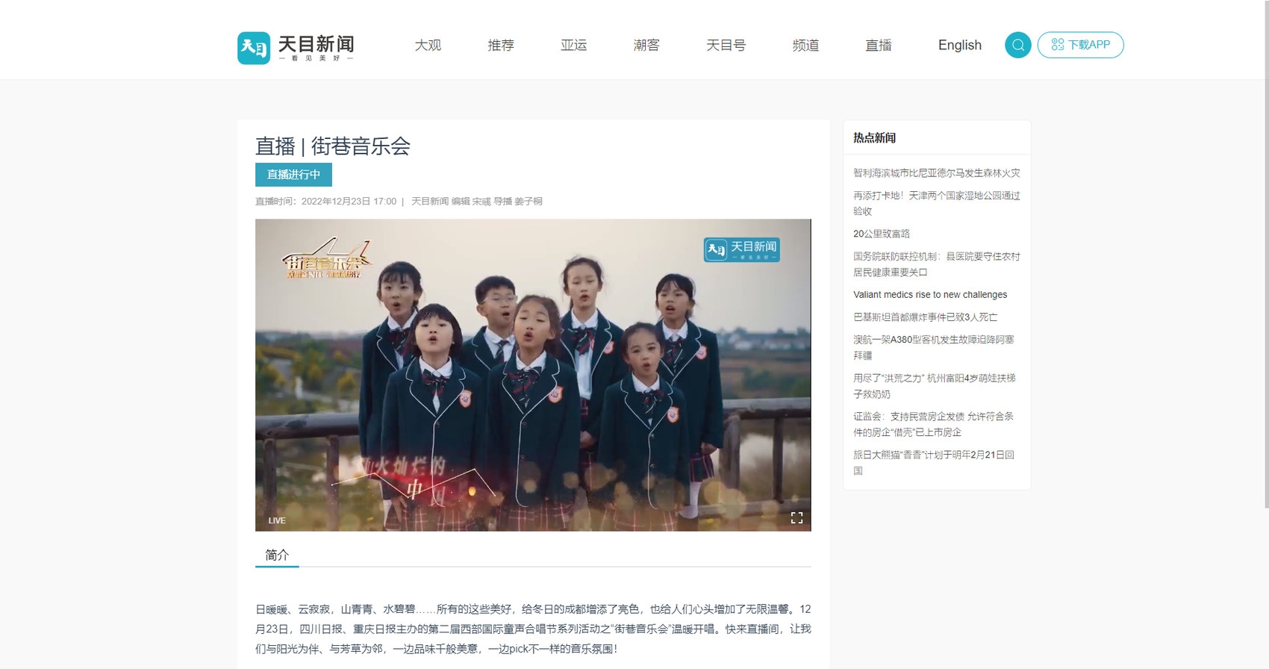Viewport: 1269px width, 669px height.
Task: Enter fullscreen mode on the video
Action: click(796, 518)
